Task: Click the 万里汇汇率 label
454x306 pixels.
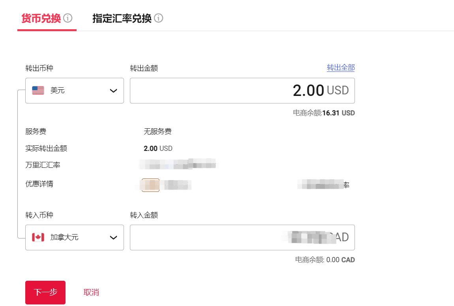Action: pos(43,165)
